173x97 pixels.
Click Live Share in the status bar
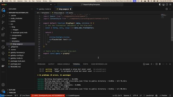pos(25,95)
